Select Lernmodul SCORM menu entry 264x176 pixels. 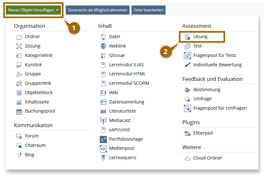pyautogui.click(x=129, y=83)
